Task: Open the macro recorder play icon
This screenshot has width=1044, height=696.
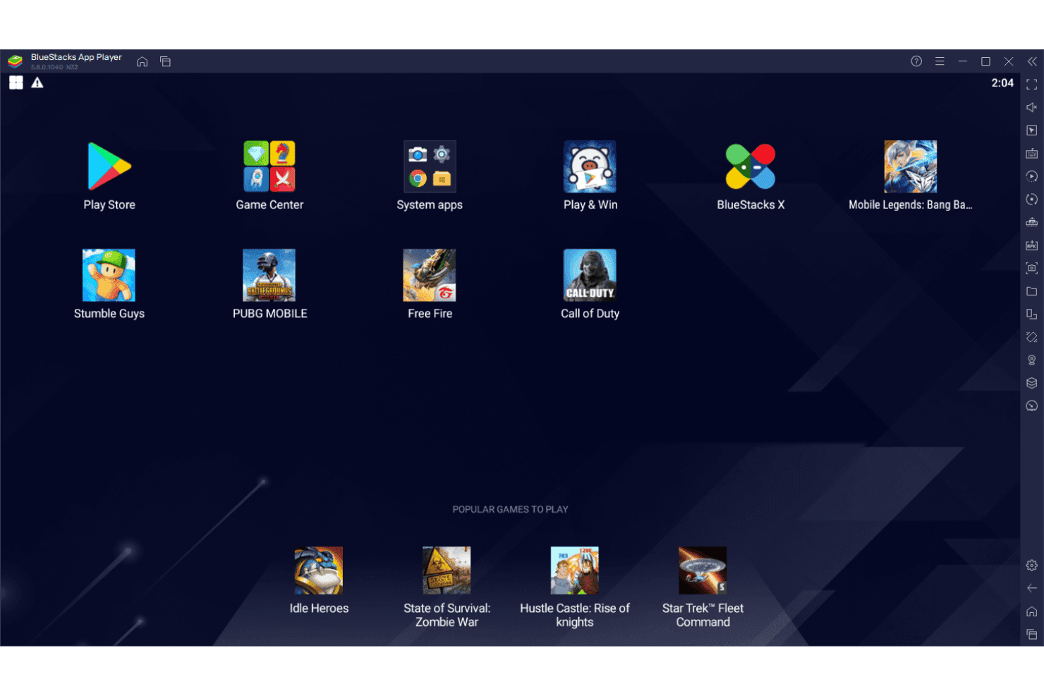Action: (x=1031, y=176)
